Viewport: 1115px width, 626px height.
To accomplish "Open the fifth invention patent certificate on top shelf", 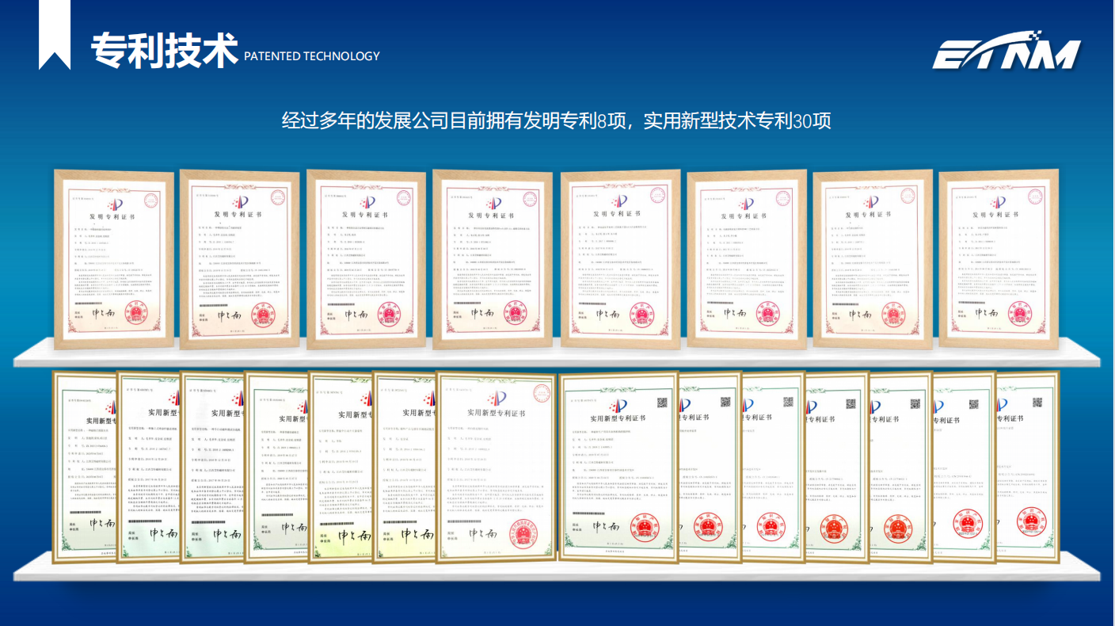I will pyautogui.click(x=619, y=258).
